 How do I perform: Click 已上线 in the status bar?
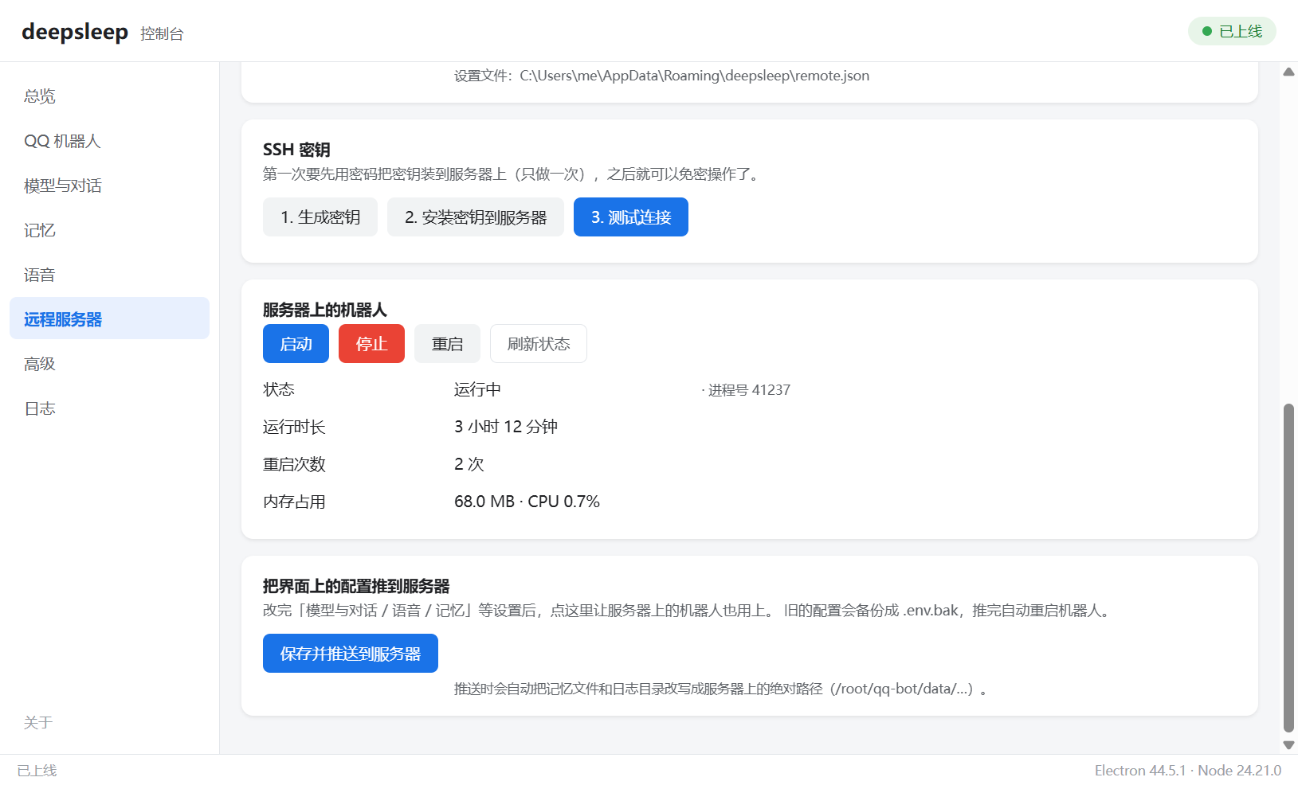click(37, 771)
